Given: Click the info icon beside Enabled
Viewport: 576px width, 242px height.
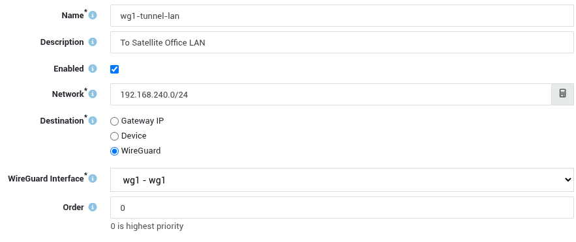Looking at the screenshot, I should point(93,69).
